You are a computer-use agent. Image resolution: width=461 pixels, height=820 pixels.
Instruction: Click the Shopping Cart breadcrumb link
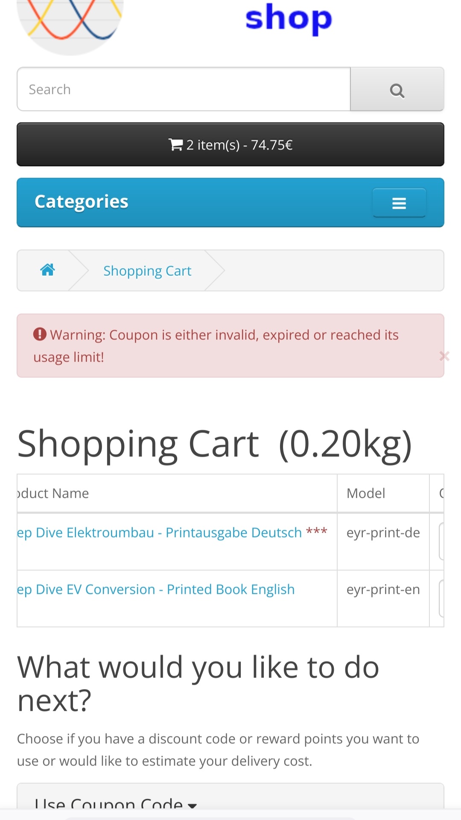147,271
